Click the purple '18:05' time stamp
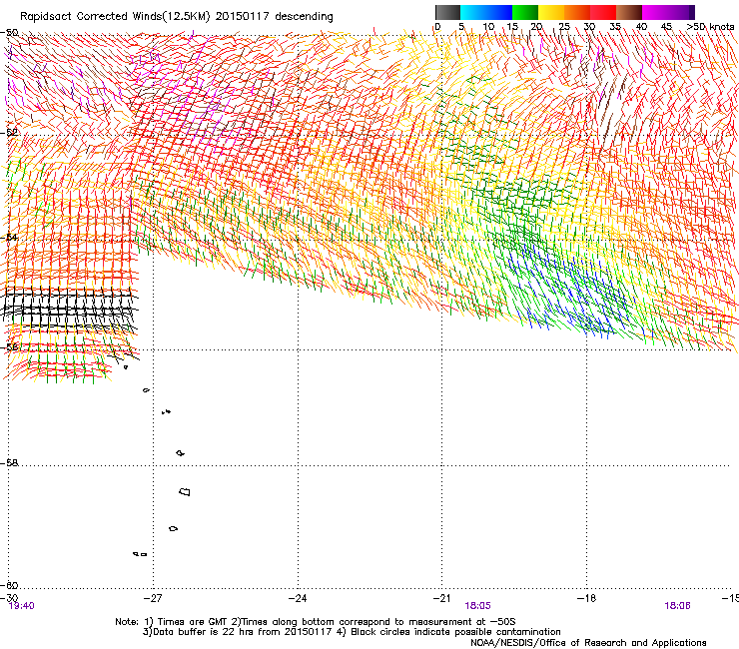Viewport: 739px width, 649px height. [477, 606]
